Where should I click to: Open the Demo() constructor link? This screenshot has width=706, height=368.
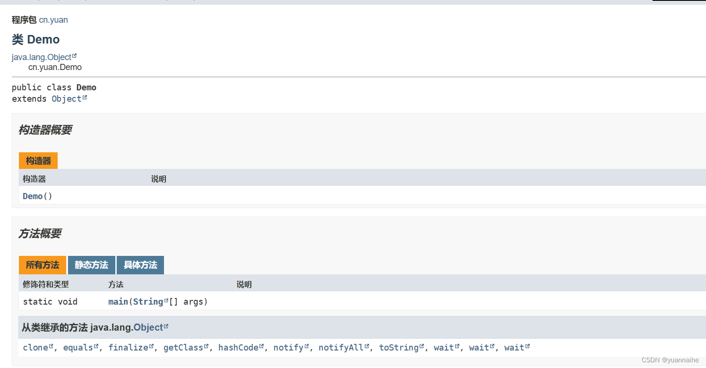click(x=32, y=196)
